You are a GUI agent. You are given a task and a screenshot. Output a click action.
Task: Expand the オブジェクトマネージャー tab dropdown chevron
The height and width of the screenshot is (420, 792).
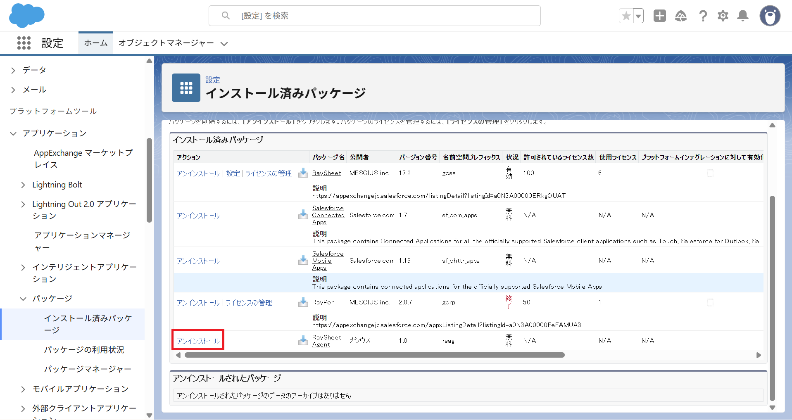click(x=224, y=44)
